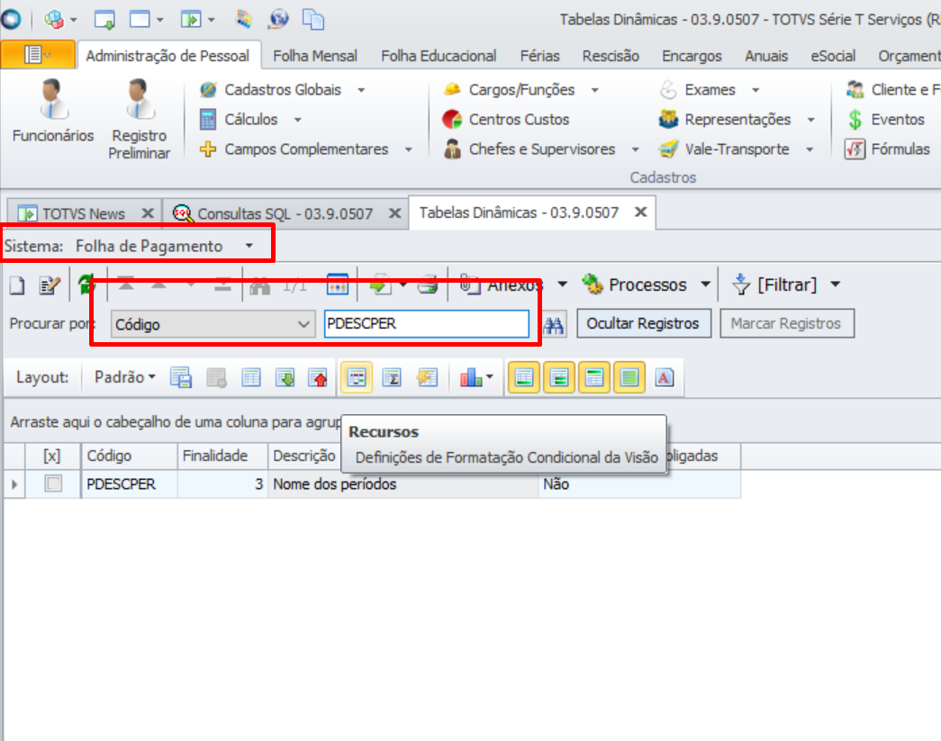Toggle third yellow-highlighted grid view button

click(x=594, y=377)
